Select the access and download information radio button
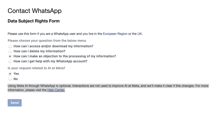 [10, 46]
